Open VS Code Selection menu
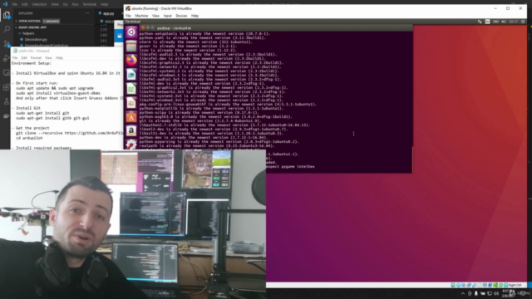 point(39,4)
